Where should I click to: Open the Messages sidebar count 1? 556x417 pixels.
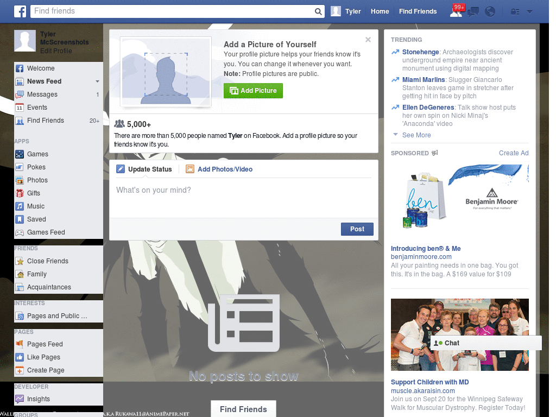(x=97, y=94)
